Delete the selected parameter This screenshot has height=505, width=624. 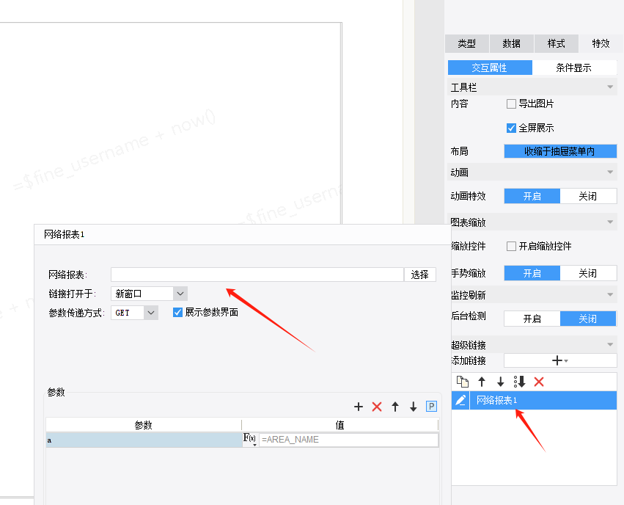377,407
